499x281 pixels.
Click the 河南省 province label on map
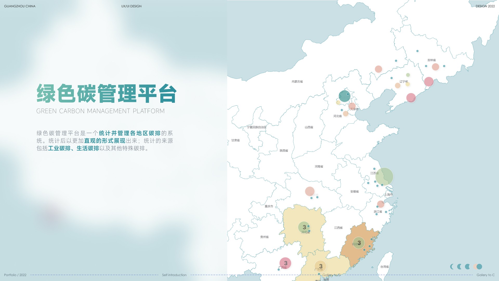319,167
